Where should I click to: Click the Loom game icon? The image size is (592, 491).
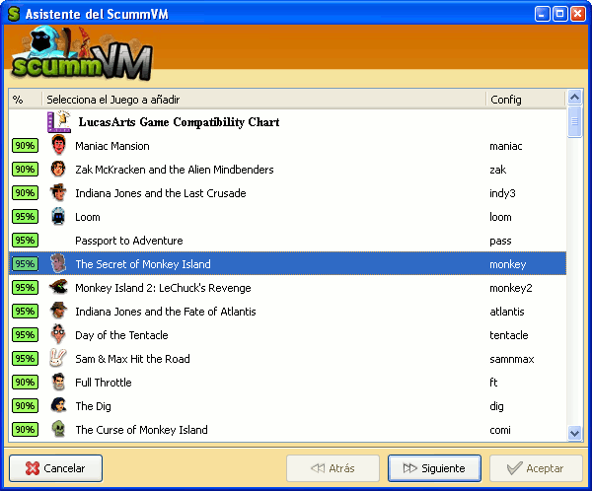tap(58, 217)
